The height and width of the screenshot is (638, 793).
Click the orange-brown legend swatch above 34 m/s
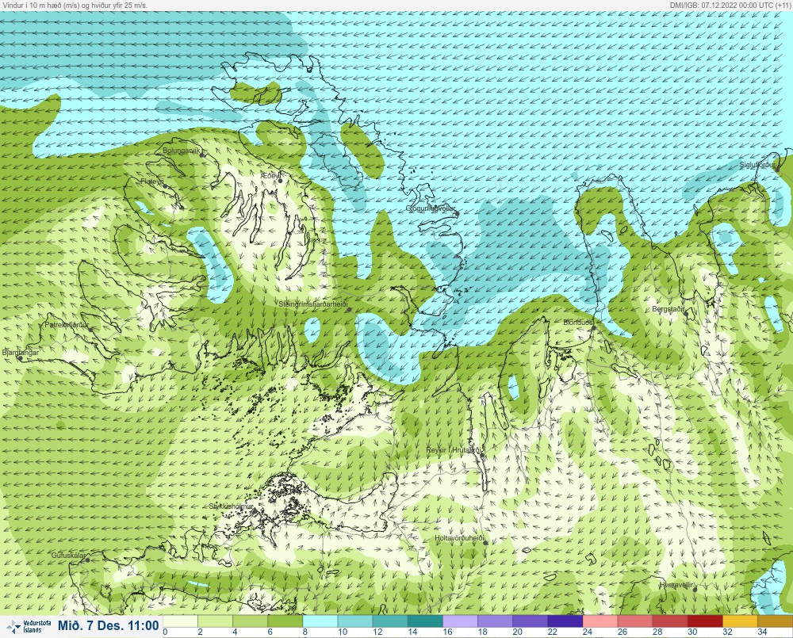point(776,621)
